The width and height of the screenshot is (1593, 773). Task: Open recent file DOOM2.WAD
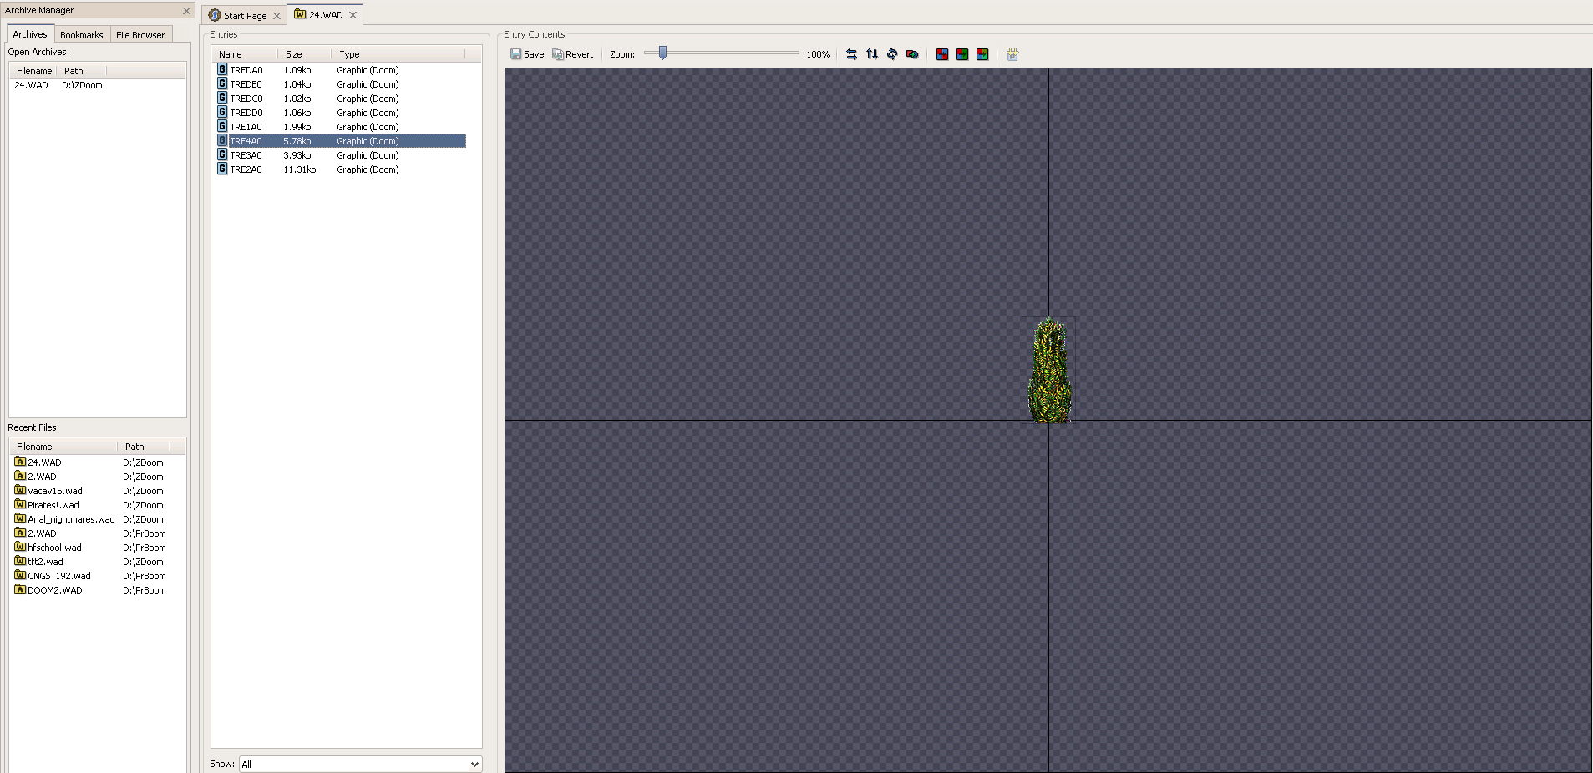55,590
